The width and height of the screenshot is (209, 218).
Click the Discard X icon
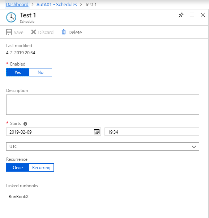pyautogui.click(x=34, y=32)
